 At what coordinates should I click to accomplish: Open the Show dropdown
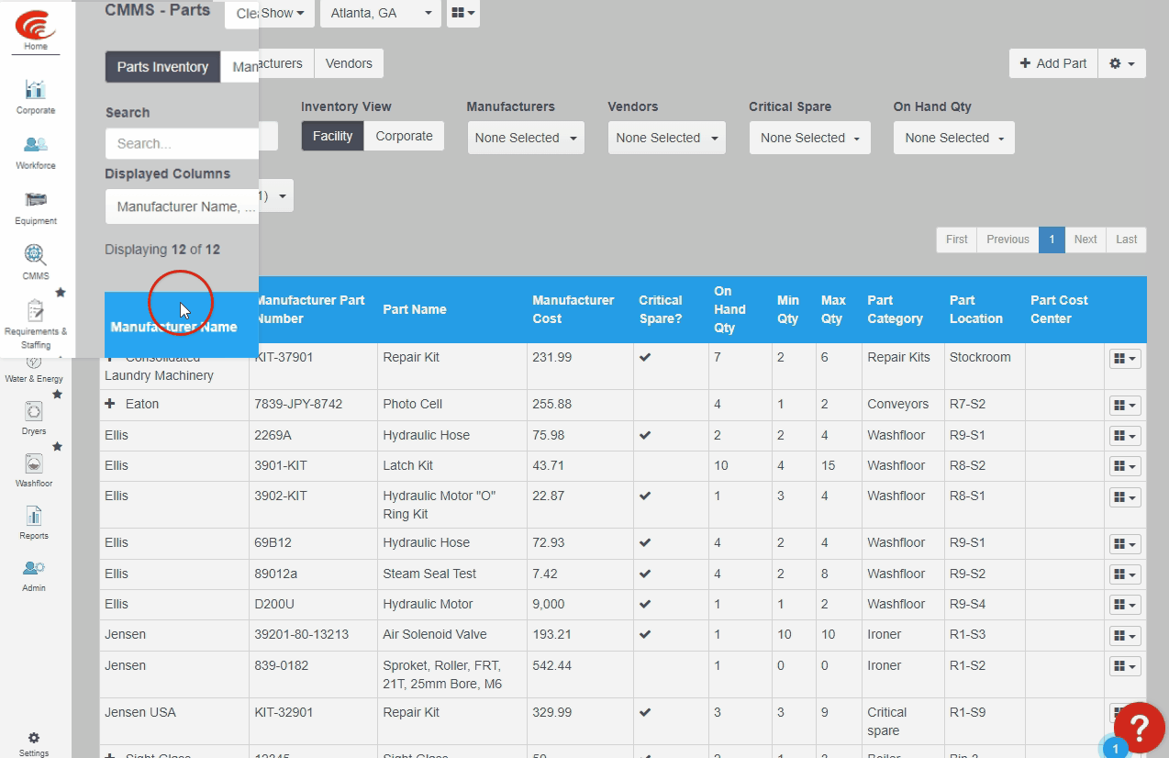click(x=283, y=14)
